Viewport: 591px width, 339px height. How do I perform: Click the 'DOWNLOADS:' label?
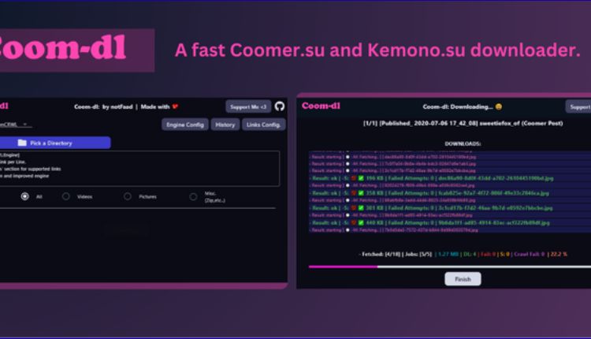click(x=463, y=143)
